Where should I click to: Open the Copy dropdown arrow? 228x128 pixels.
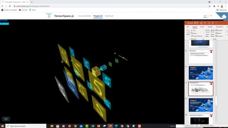(198, 33)
